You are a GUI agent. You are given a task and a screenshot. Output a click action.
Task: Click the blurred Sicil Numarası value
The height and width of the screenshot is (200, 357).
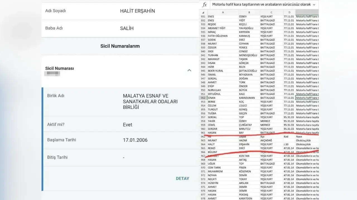coord(52,74)
